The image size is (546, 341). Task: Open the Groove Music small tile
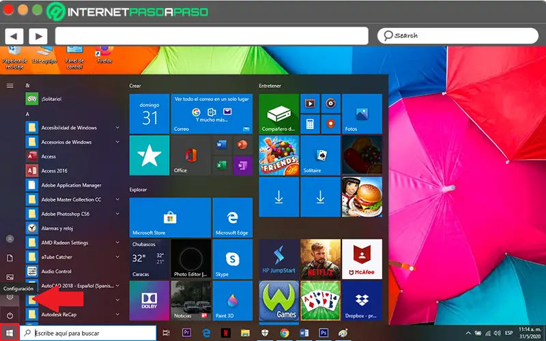click(x=331, y=104)
